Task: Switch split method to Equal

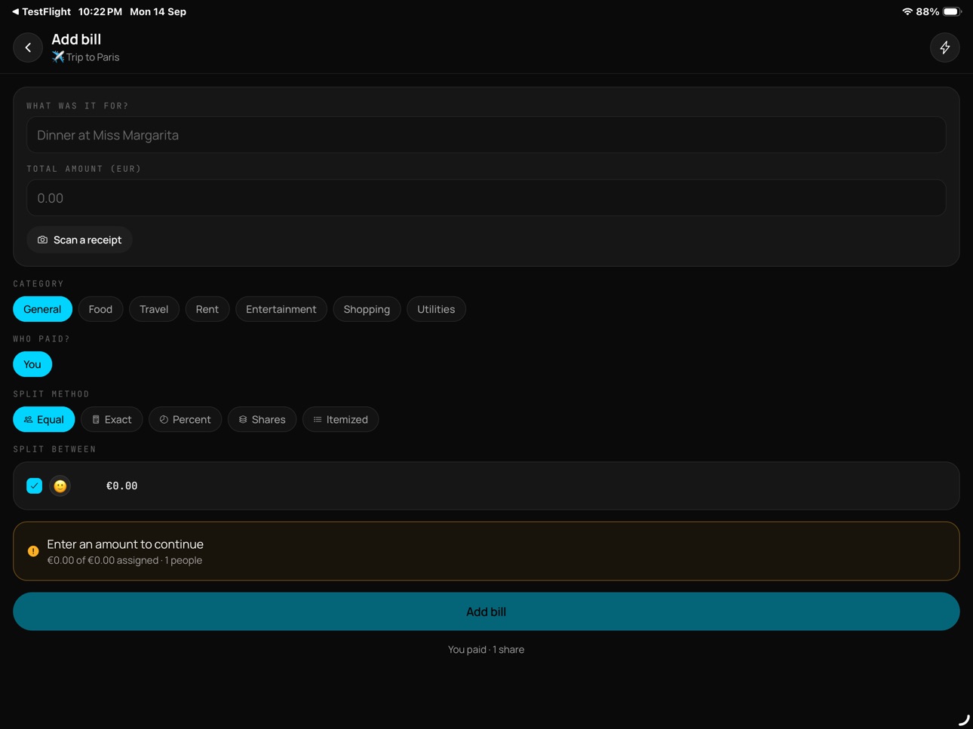Action: pyautogui.click(x=44, y=419)
